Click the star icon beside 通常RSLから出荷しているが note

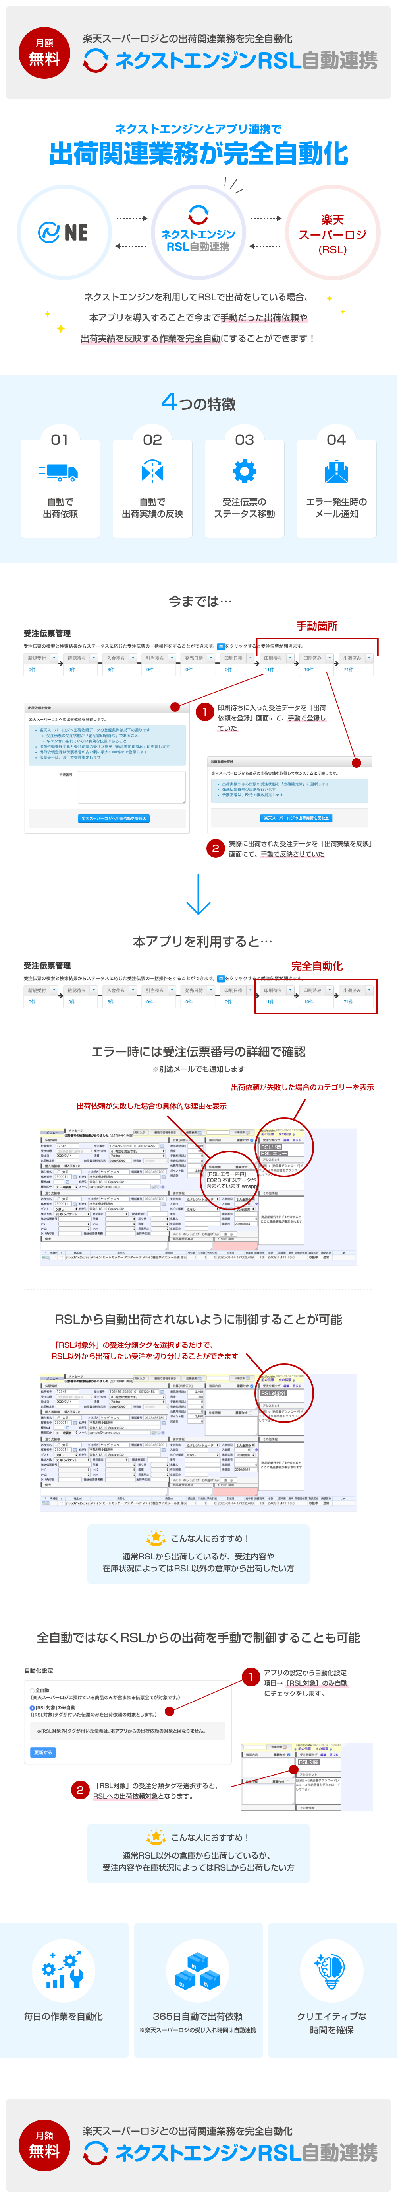[156, 1538]
